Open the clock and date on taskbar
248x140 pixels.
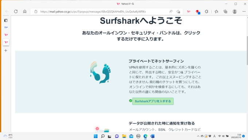pyautogui.click(x=236, y=136)
